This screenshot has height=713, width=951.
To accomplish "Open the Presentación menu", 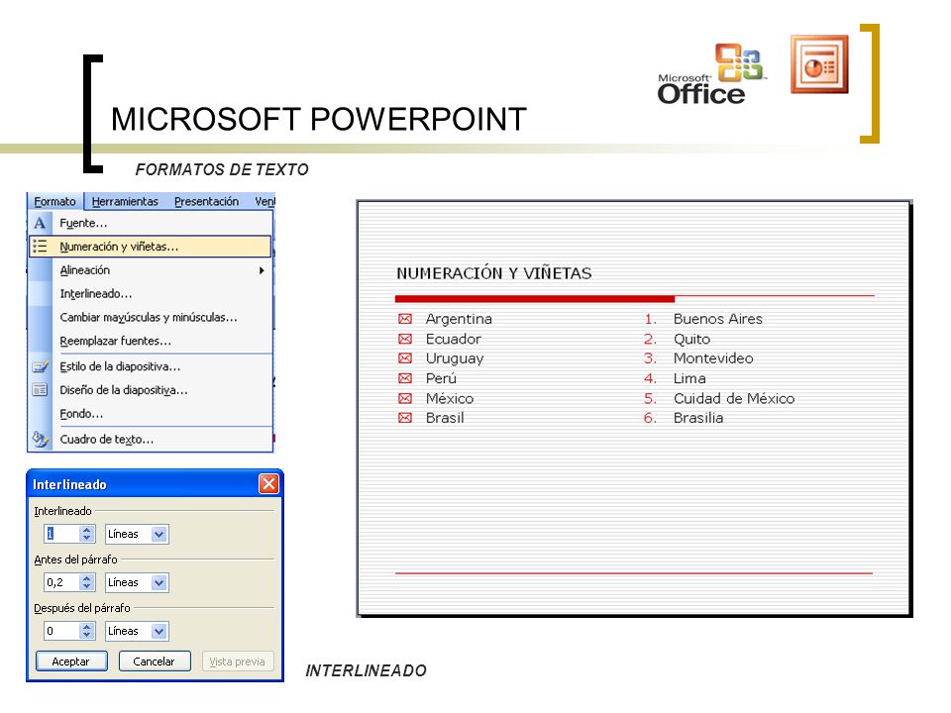I will 206,201.
